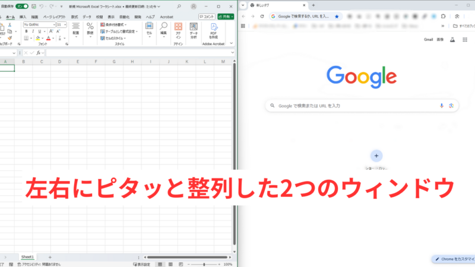Click the bookmark star in Chrome address bar
The width and height of the screenshot is (475, 267).
click(x=337, y=16)
